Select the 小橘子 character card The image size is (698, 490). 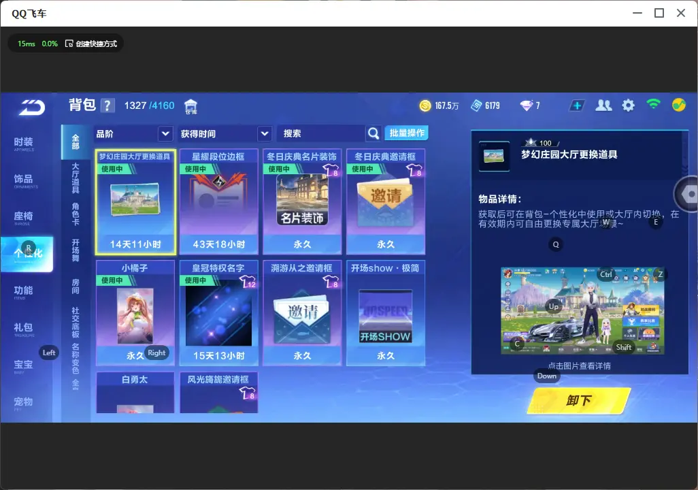(135, 312)
